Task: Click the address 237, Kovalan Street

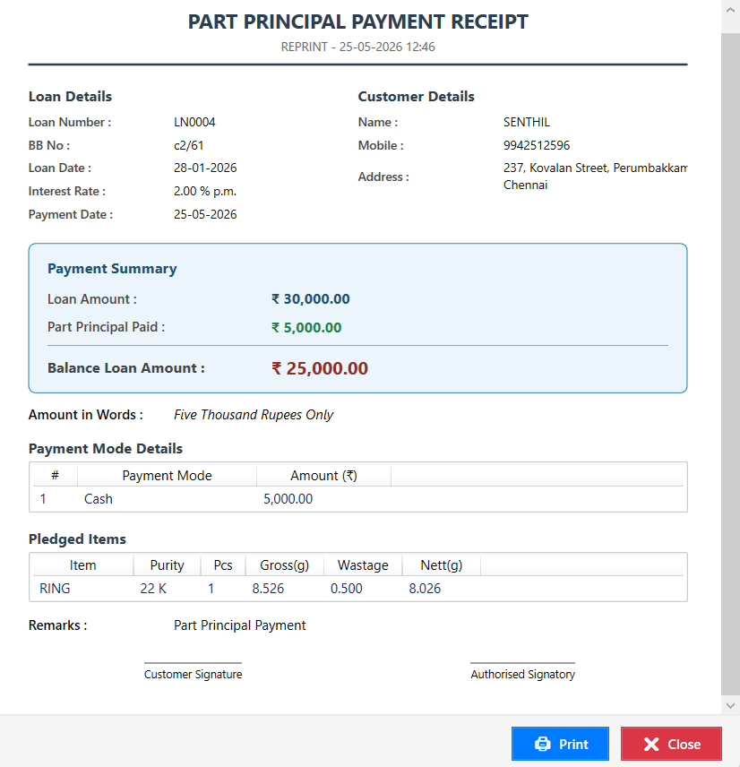Action: point(595,168)
